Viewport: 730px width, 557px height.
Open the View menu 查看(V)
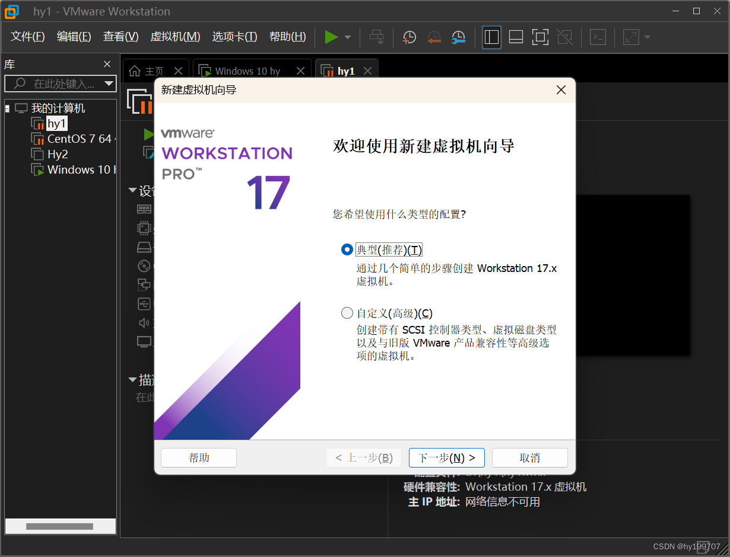pos(120,37)
